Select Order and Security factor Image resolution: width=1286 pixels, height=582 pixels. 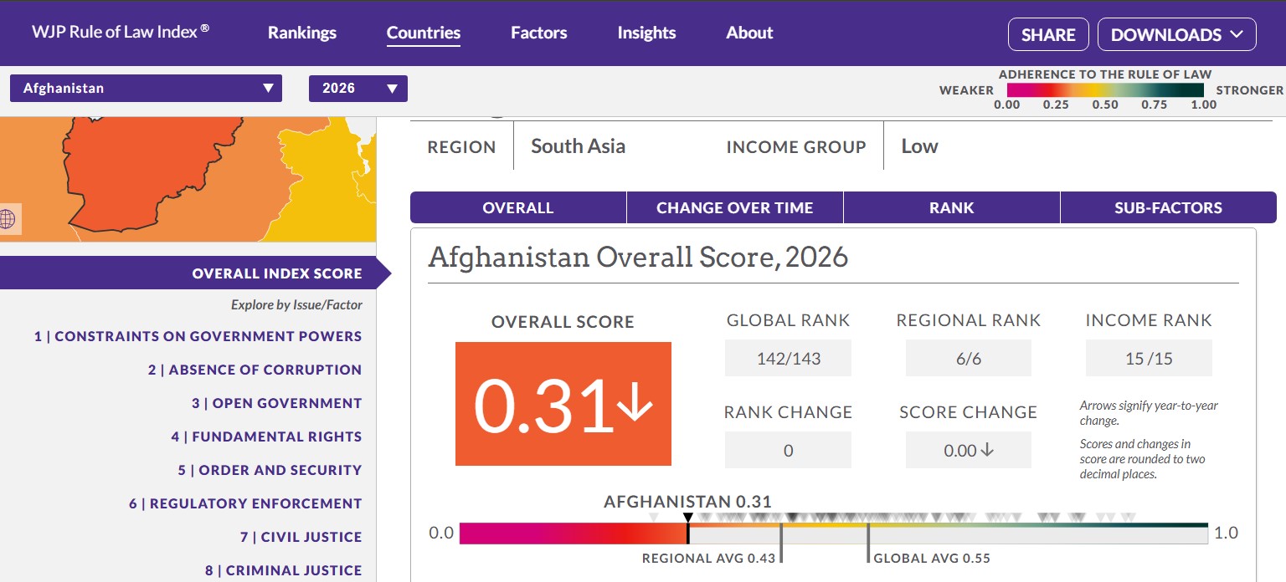click(x=270, y=470)
